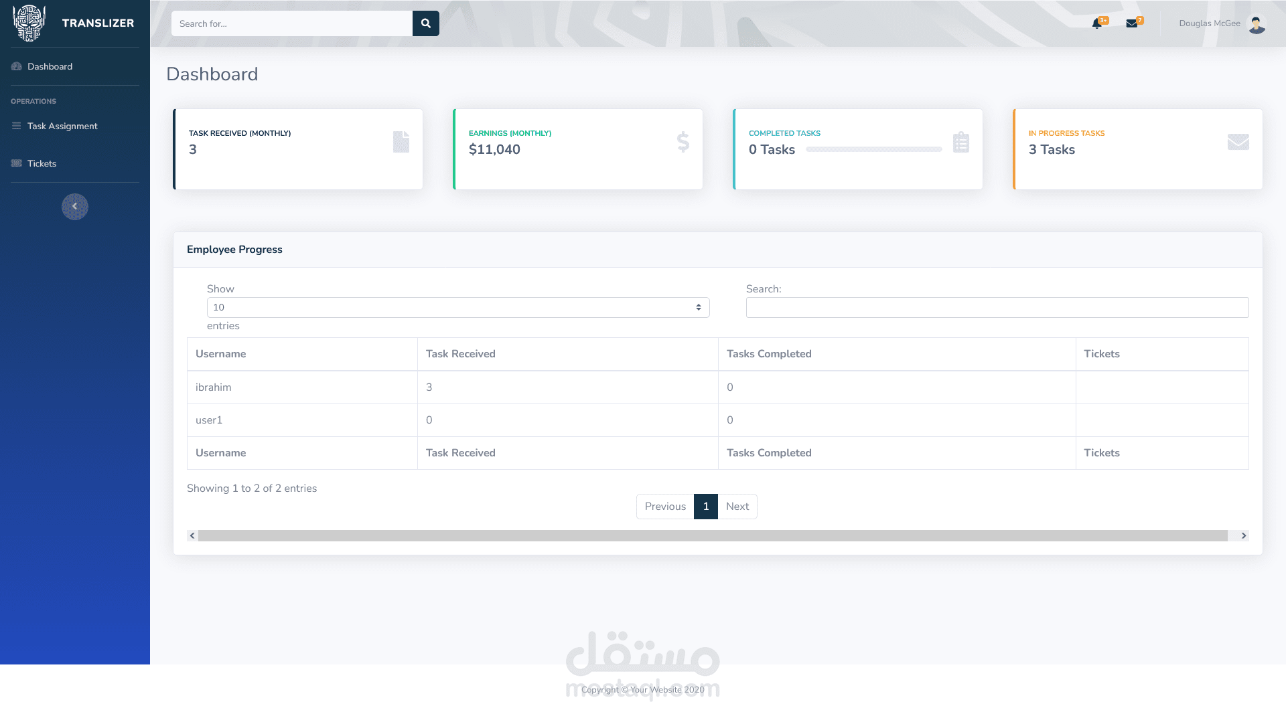Click the clipboard icon in Completed Tasks card
Viewport: 1286px width, 716px height.
961,142
